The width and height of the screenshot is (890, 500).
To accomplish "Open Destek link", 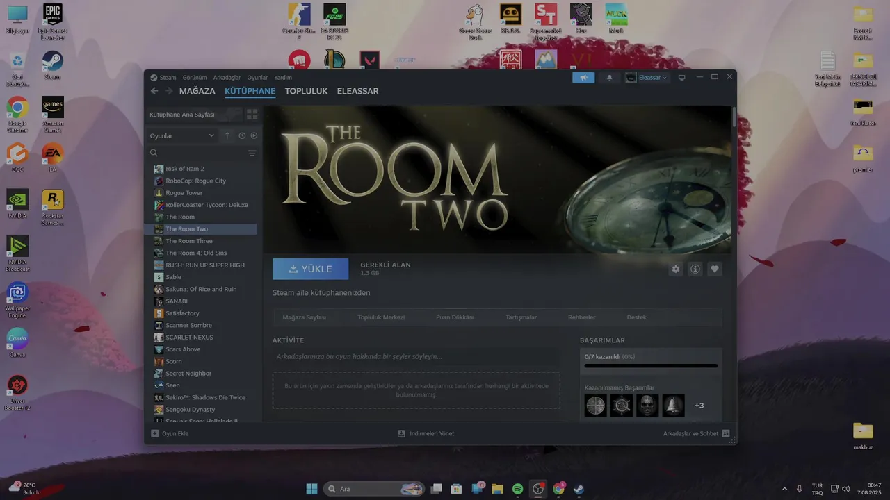I will 637,317.
